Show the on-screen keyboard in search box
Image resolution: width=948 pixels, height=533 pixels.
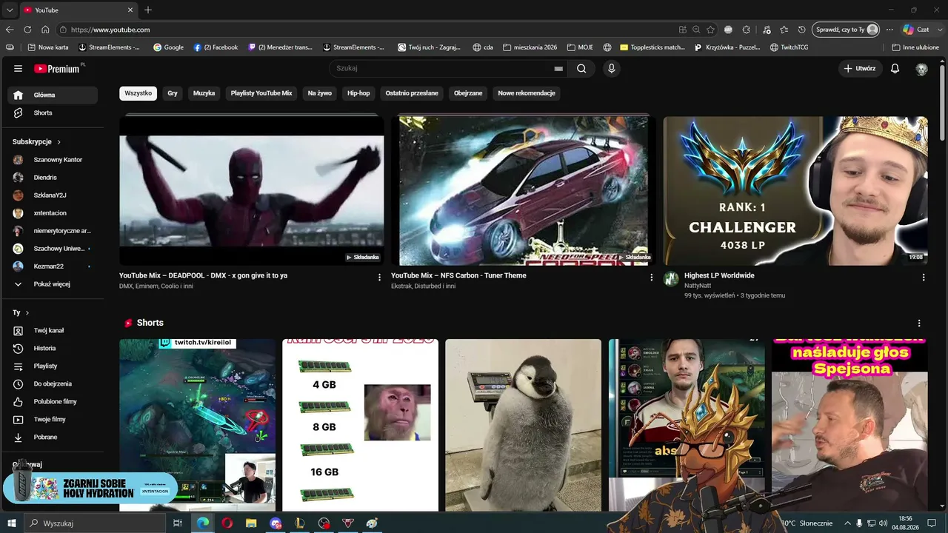[x=558, y=69]
